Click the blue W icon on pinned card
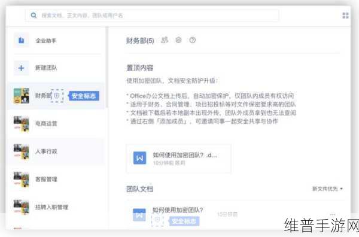 pyautogui.click(x=139, y=158)
